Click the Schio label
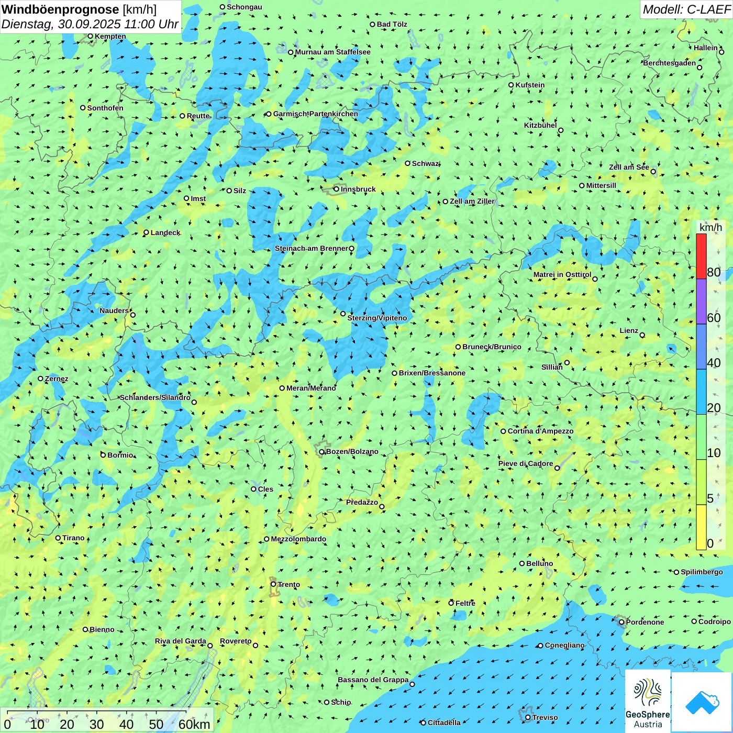 coord(341,702)
